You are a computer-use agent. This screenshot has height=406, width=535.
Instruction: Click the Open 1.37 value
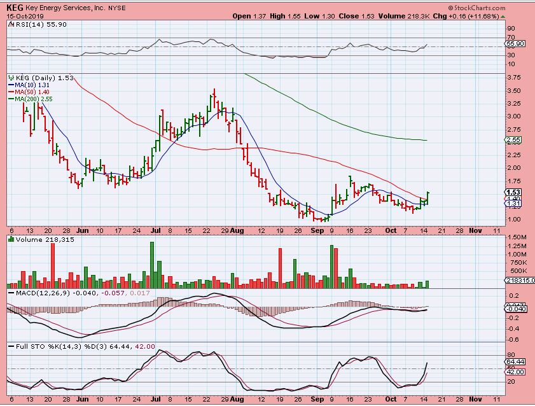249,16
